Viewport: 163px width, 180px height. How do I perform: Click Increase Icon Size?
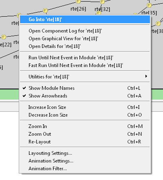(85, 107)
